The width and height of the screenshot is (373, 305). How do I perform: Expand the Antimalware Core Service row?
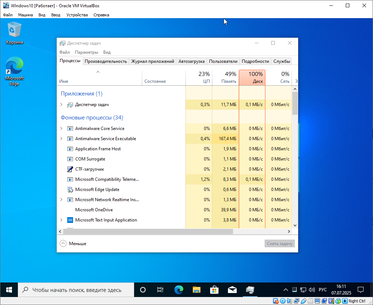tap(61, 129)
